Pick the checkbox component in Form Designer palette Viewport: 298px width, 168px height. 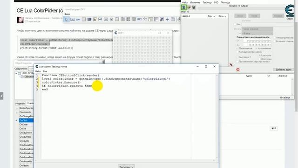112,19
